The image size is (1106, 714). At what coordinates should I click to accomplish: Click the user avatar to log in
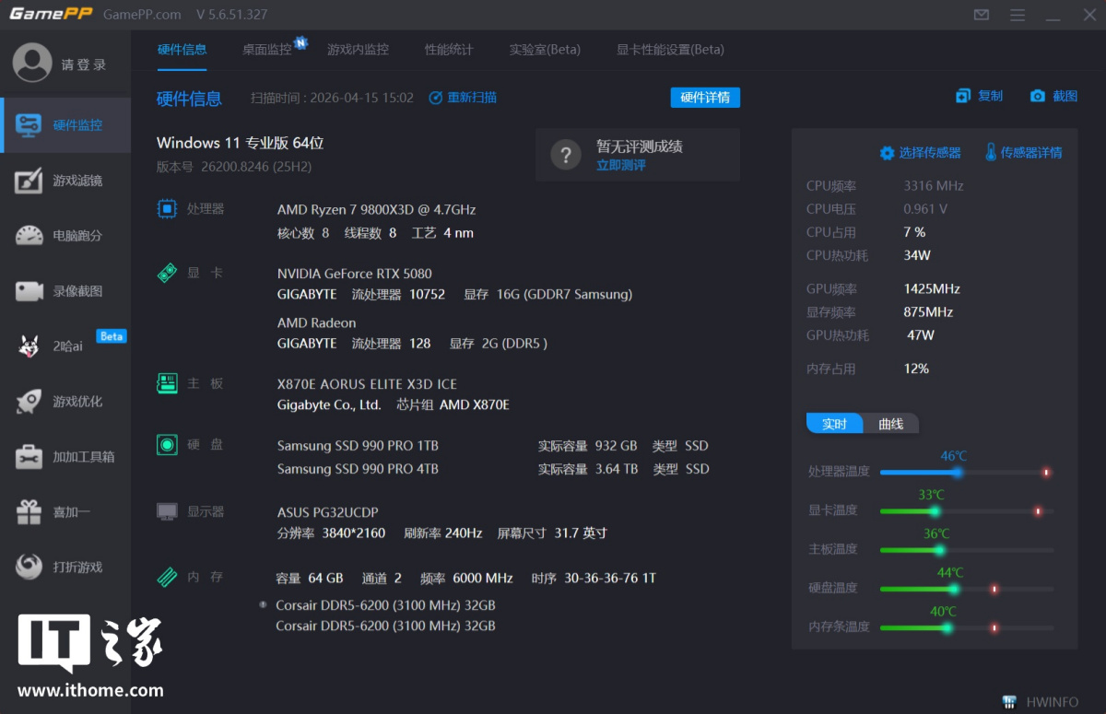click(x=32, y=64)
